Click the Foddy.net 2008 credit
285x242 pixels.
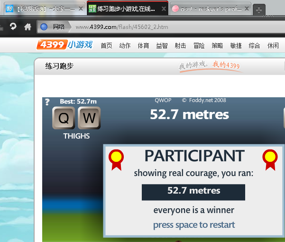(x=204, y=100)
